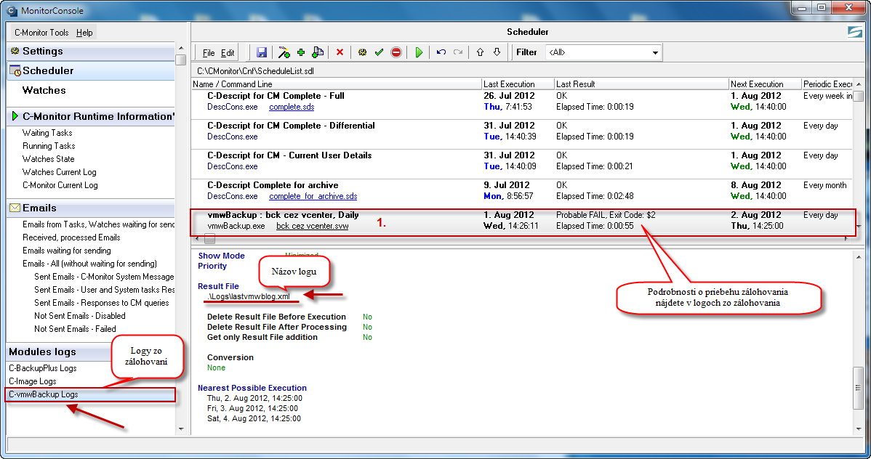Delete the task with the red X

(x=340, y=52)
